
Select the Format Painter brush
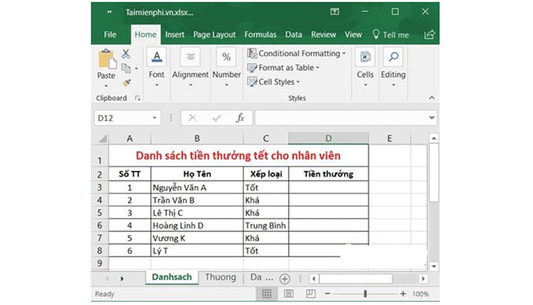coord(126,83)
